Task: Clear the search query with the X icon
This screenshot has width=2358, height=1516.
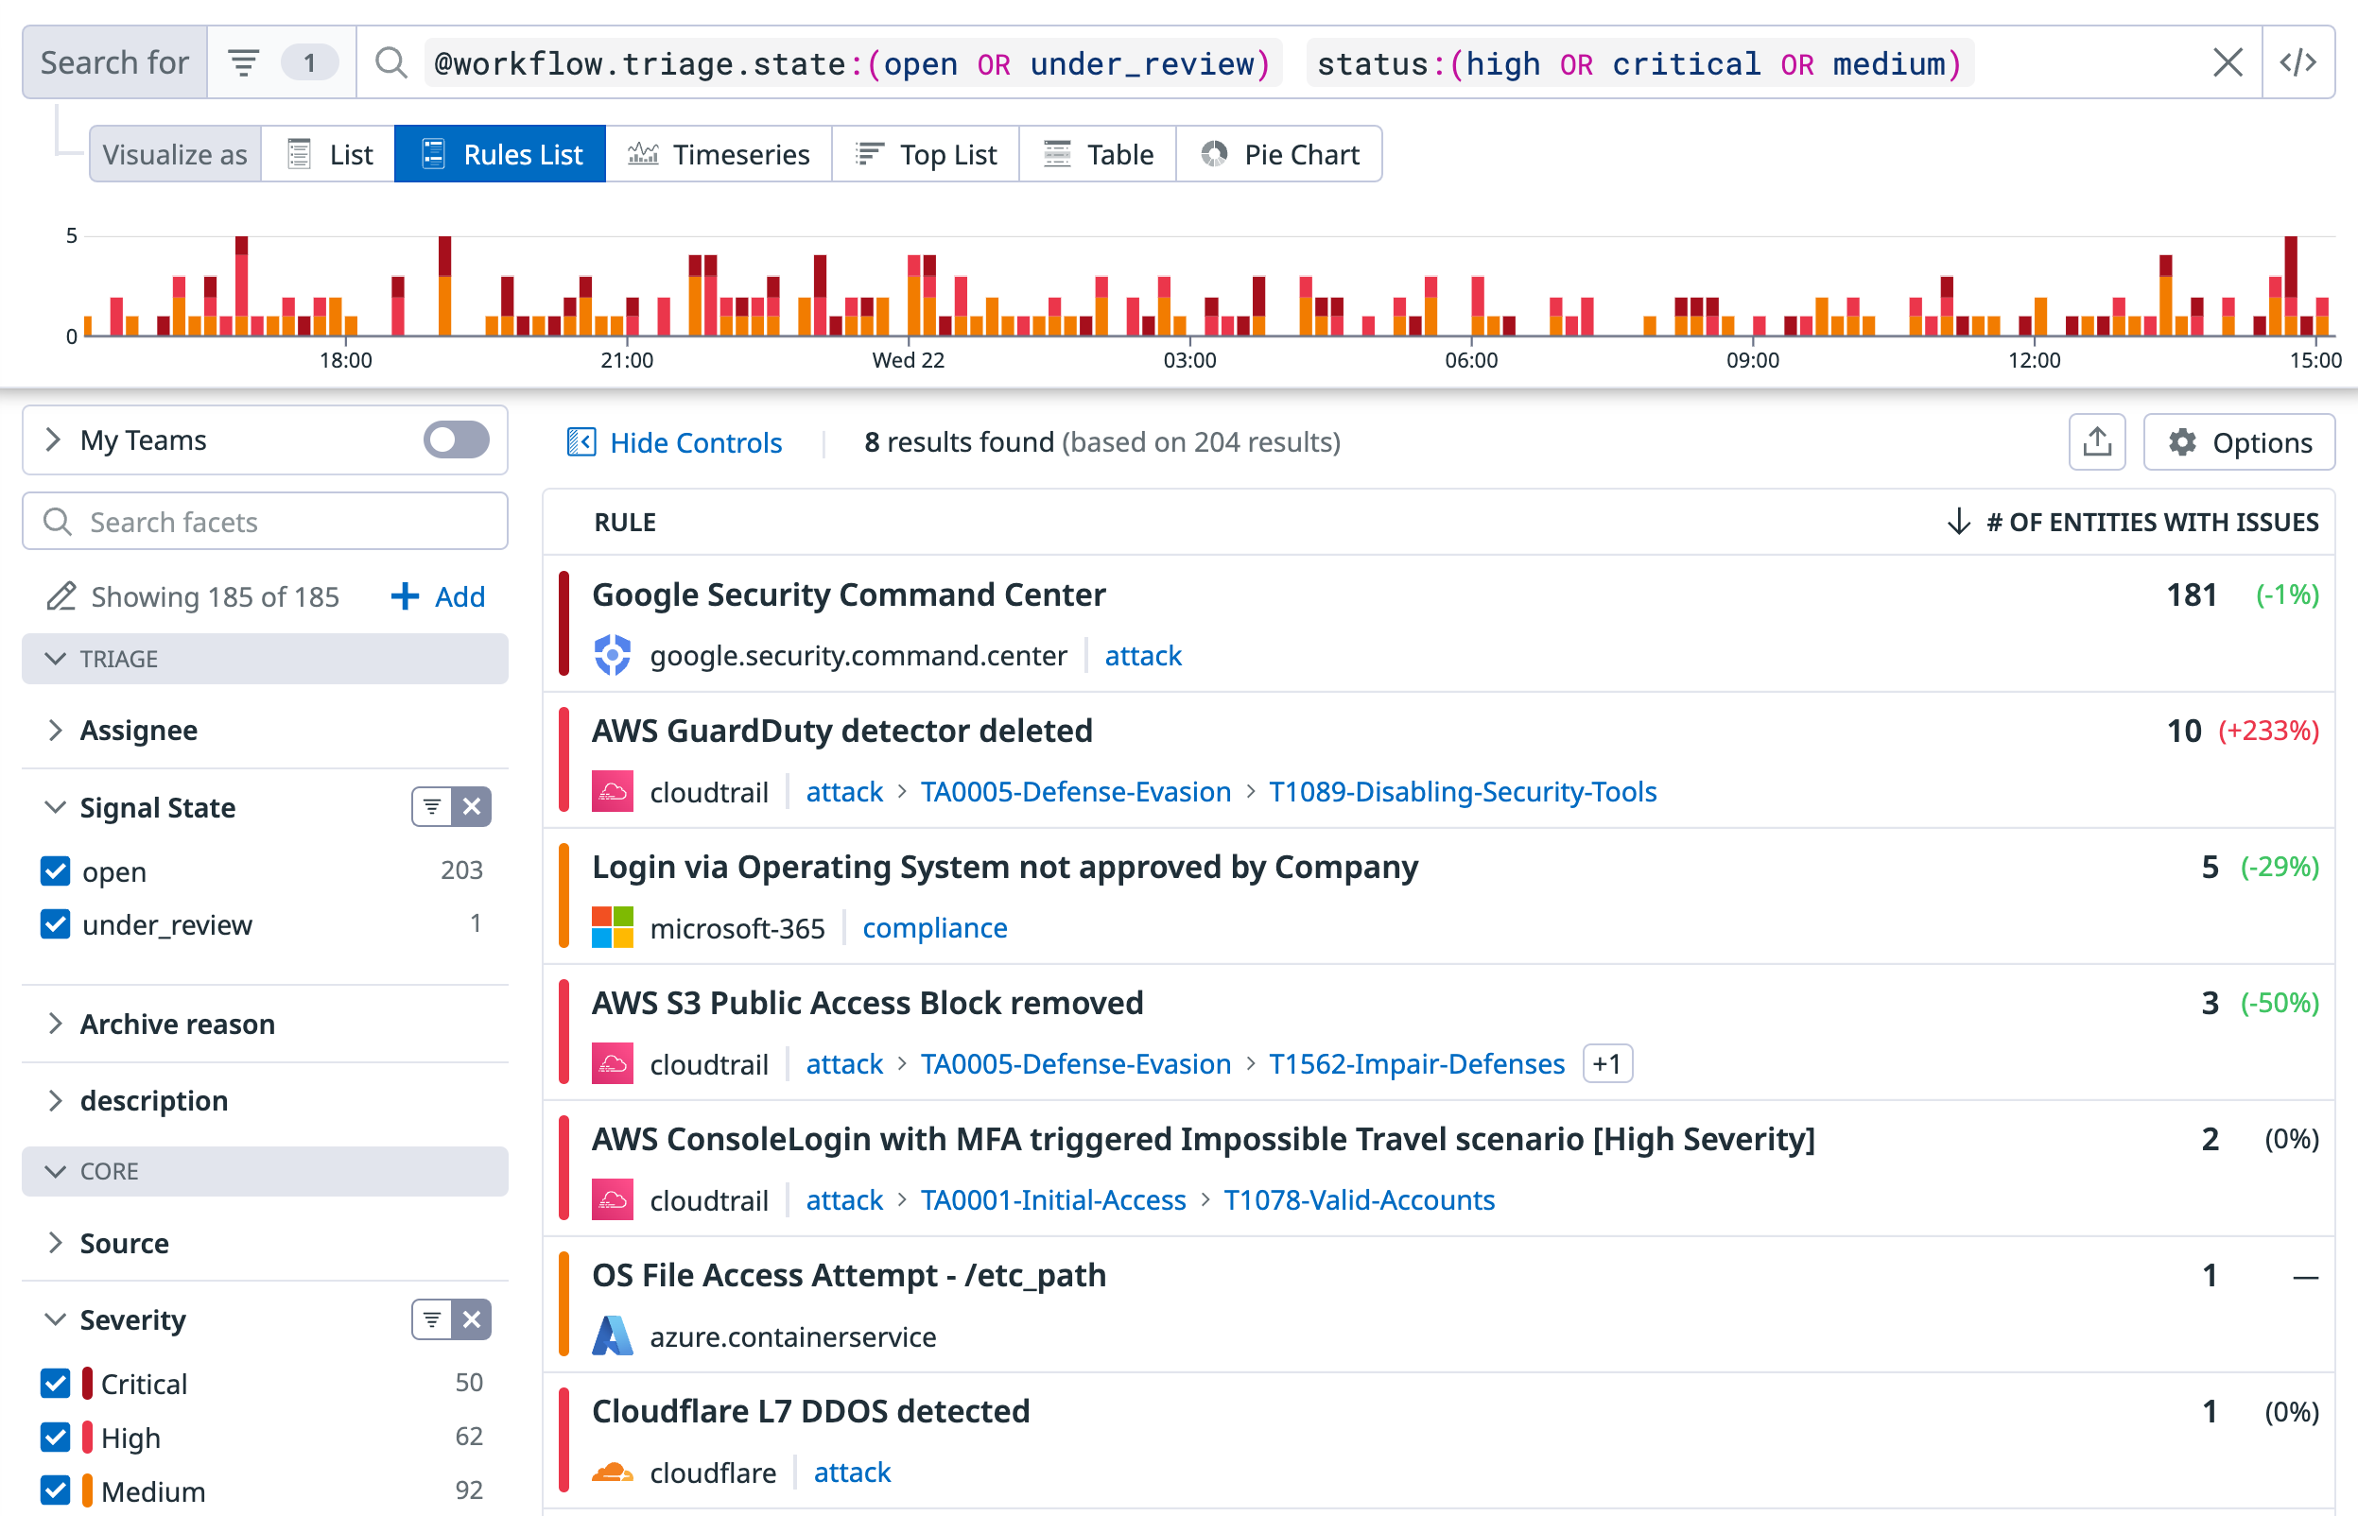Action: pos(2228,63)
